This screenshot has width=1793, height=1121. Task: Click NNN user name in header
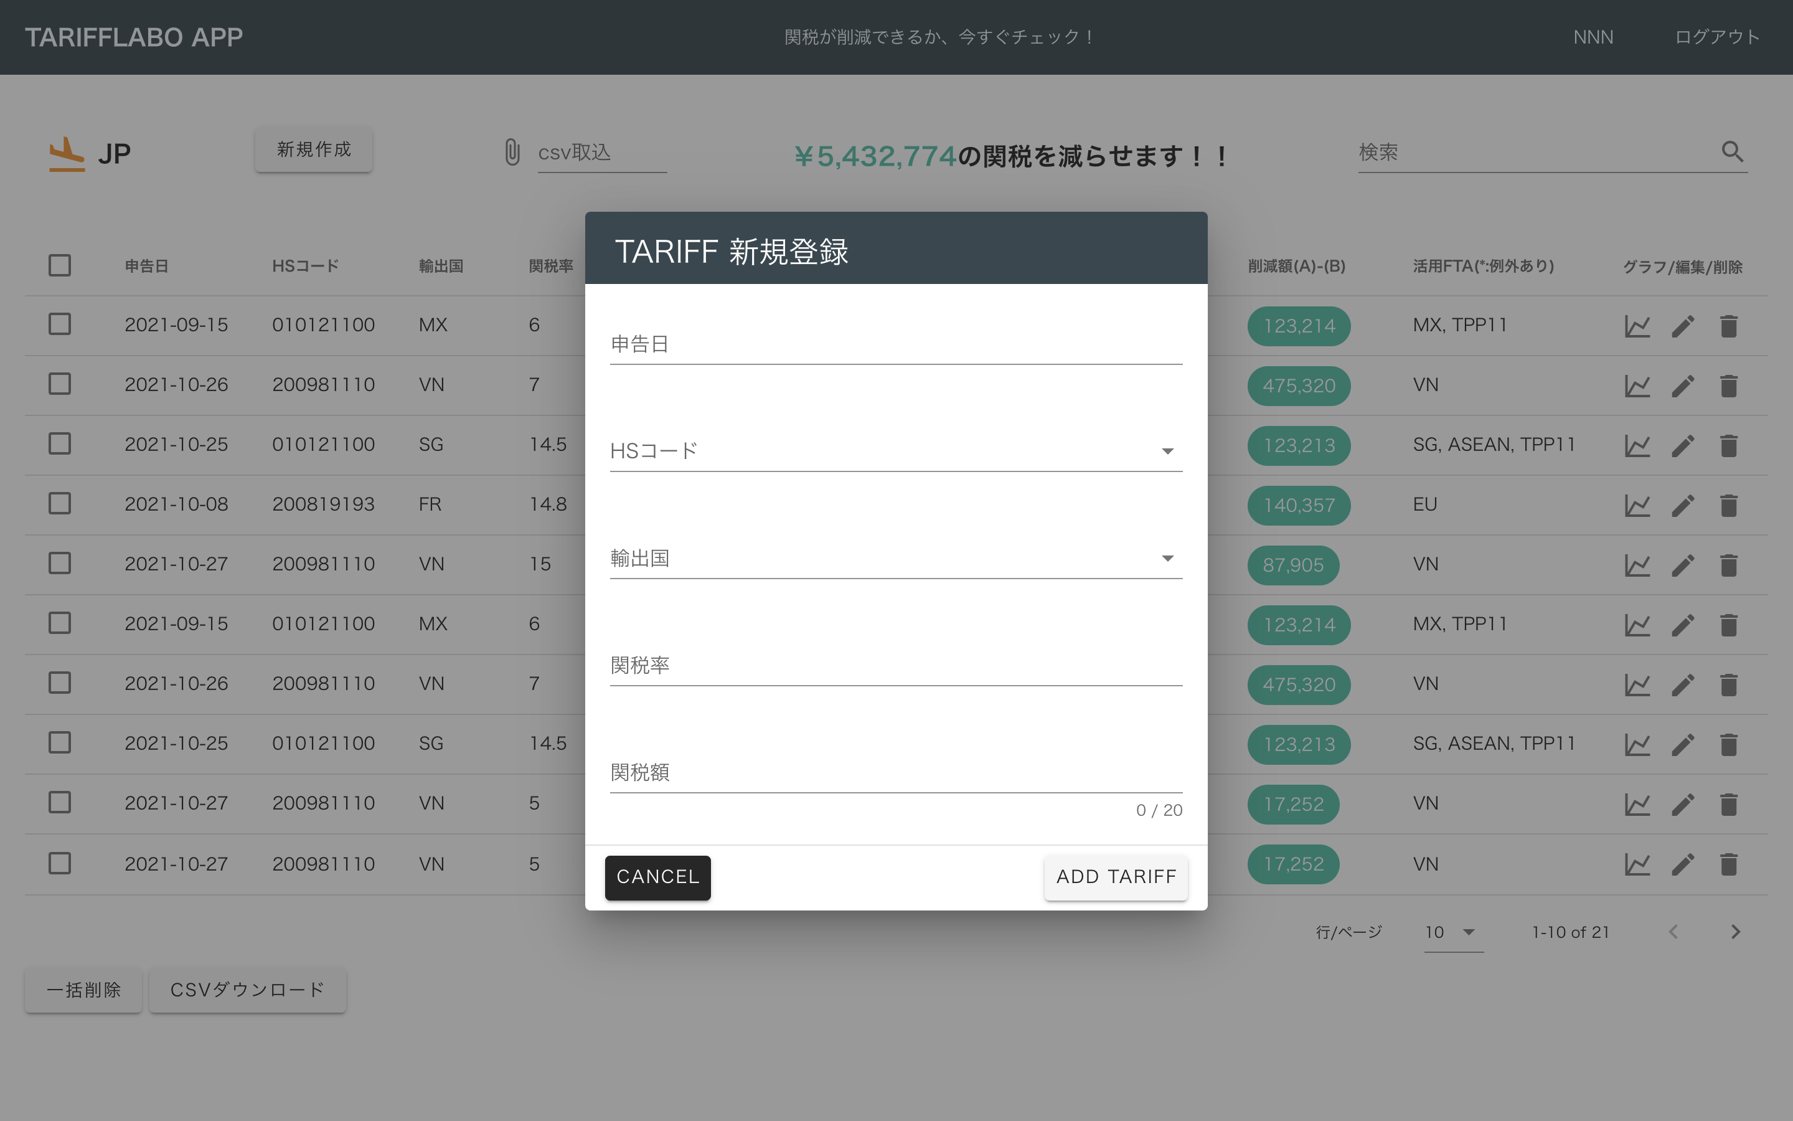(1593, 37)
